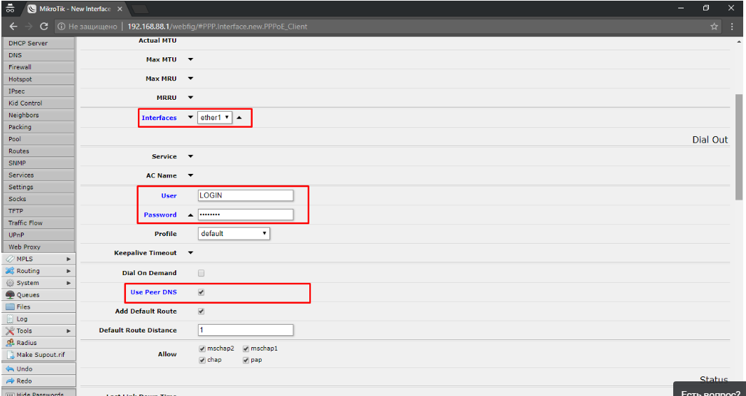Image resolution: width=746 pixels, height=396 pixels.
Task: Open Routes in sidebar
Action: pyautogui.click(x=38, y=151)
